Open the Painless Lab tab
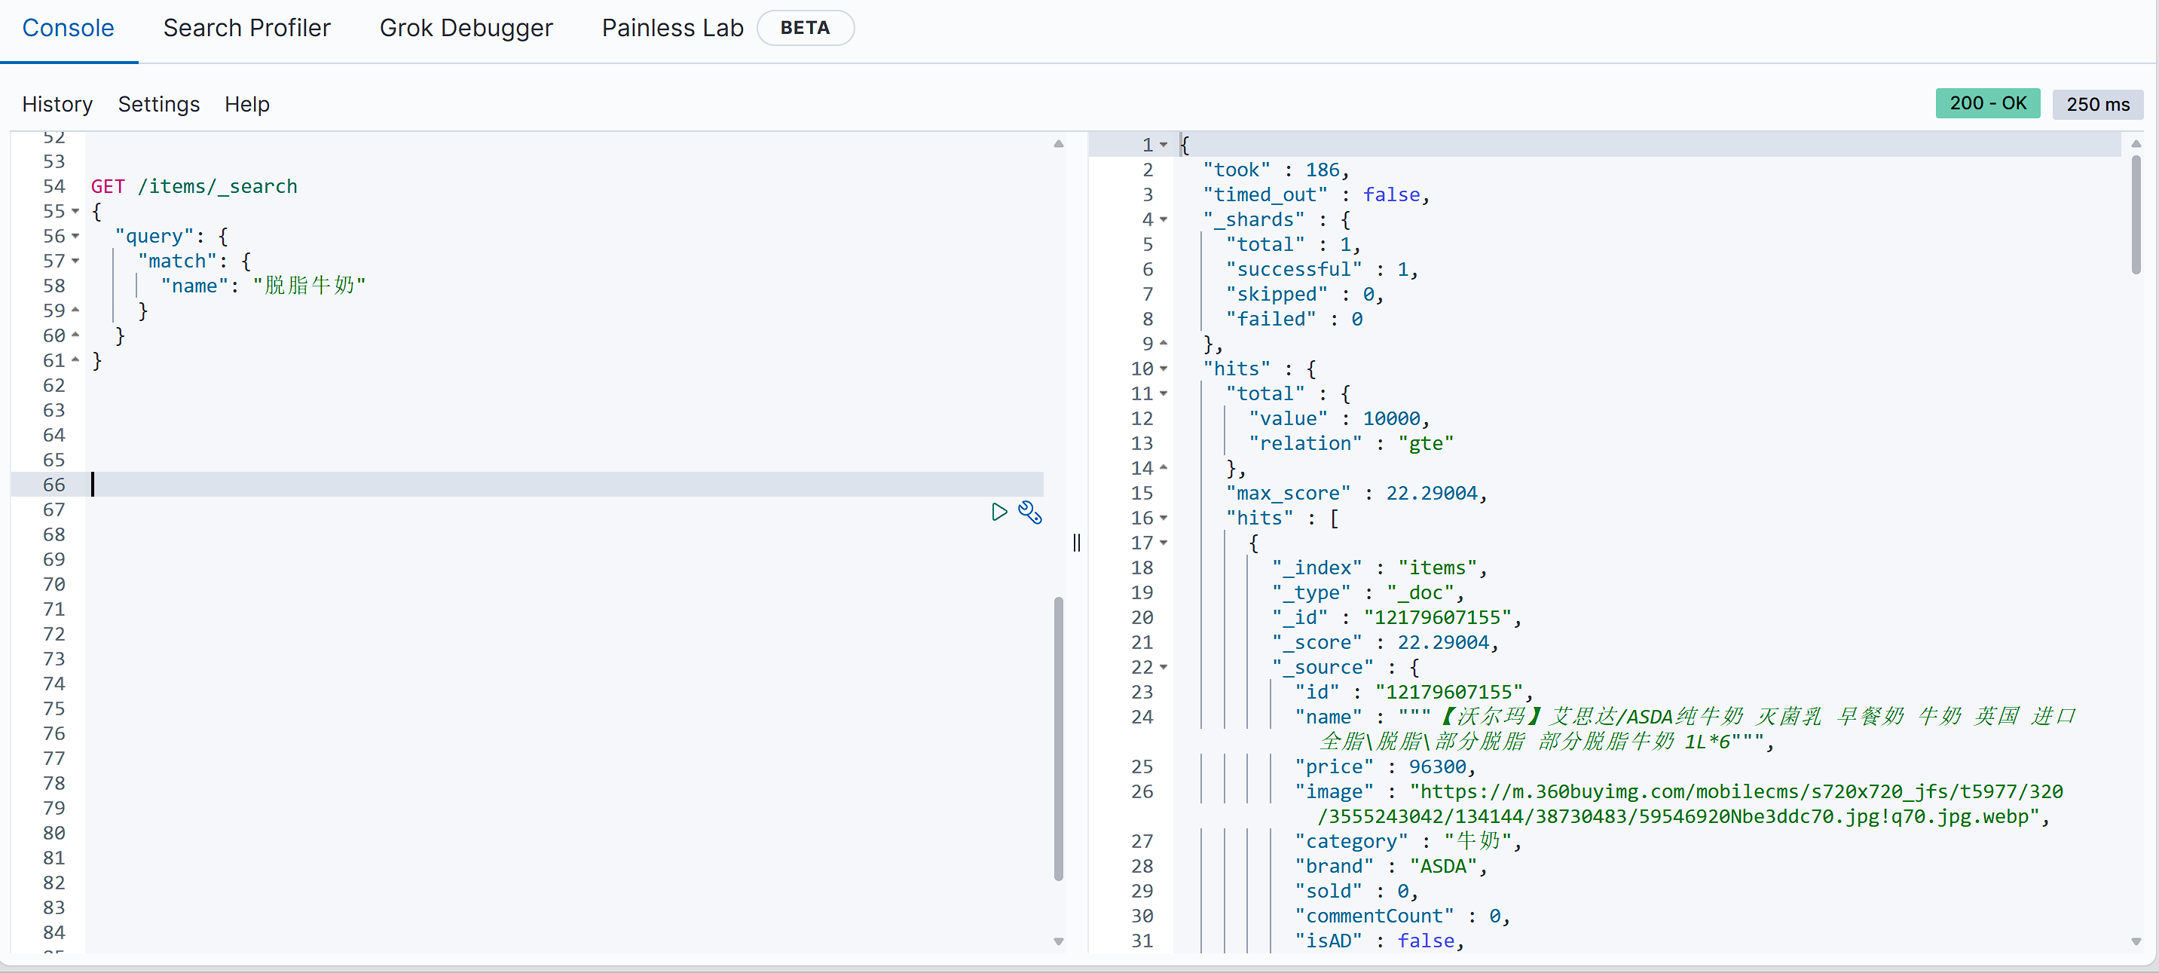2159x973 pixels. pos(672,28)
